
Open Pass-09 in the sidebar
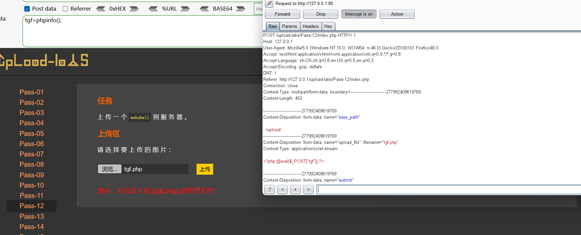click(x=32, y=175)
